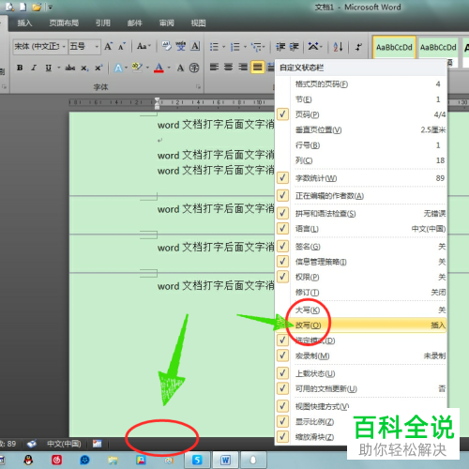Open the 引用 ribbon tab
Viewport: 469px width, 469px height.
point(103,23)
